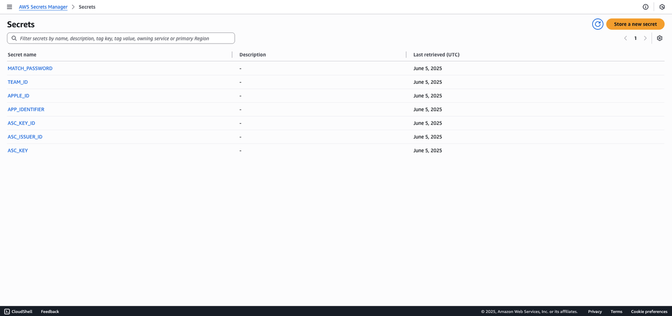Click MATCH_PASSWORD last retrieved date
The width and height of the screenshot is (672, 316).
tap(427, 68)
